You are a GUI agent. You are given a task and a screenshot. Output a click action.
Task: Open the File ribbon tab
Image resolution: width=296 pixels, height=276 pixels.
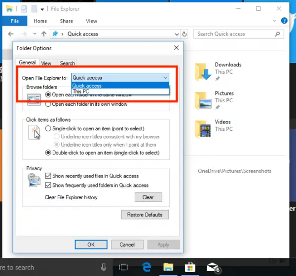pos(15,21)
